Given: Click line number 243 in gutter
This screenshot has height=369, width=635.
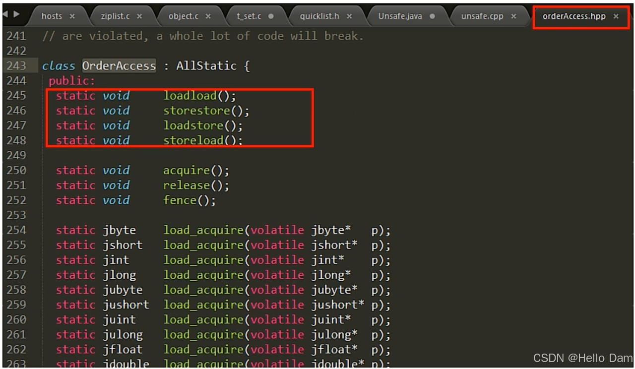Looking at the screenshot, I should pyautogui.click(x=16, y=65).
